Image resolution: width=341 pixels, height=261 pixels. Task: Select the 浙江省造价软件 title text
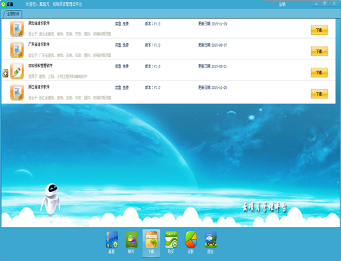[x=39, y=86]
